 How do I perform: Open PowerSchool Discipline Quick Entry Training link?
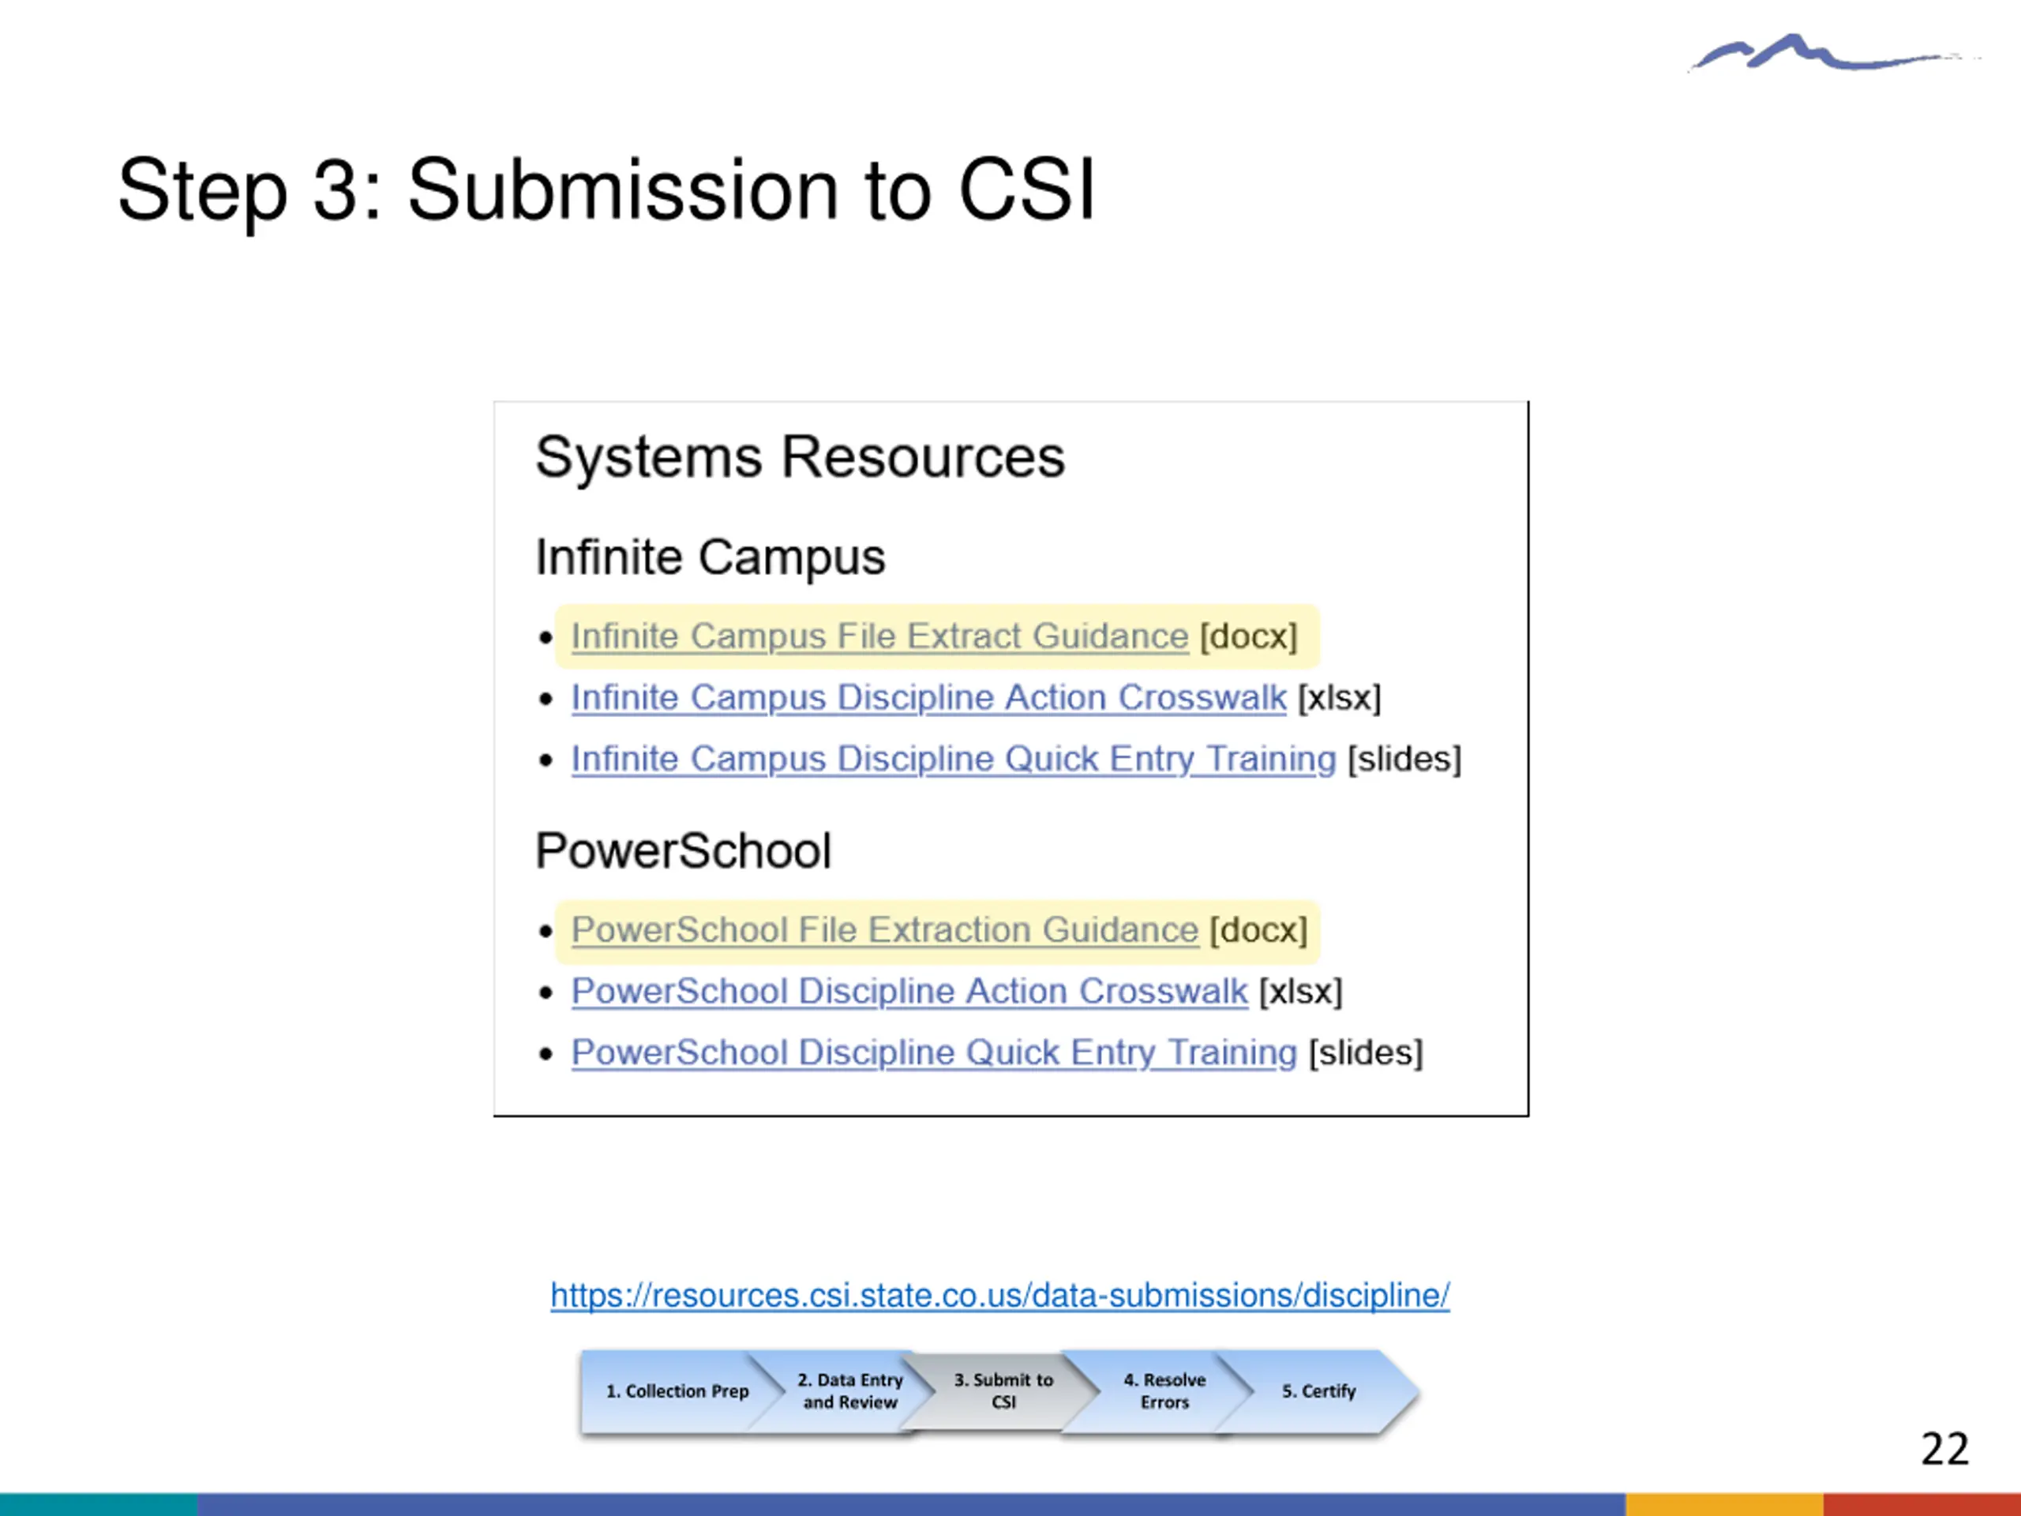[x=934, y=1052]
